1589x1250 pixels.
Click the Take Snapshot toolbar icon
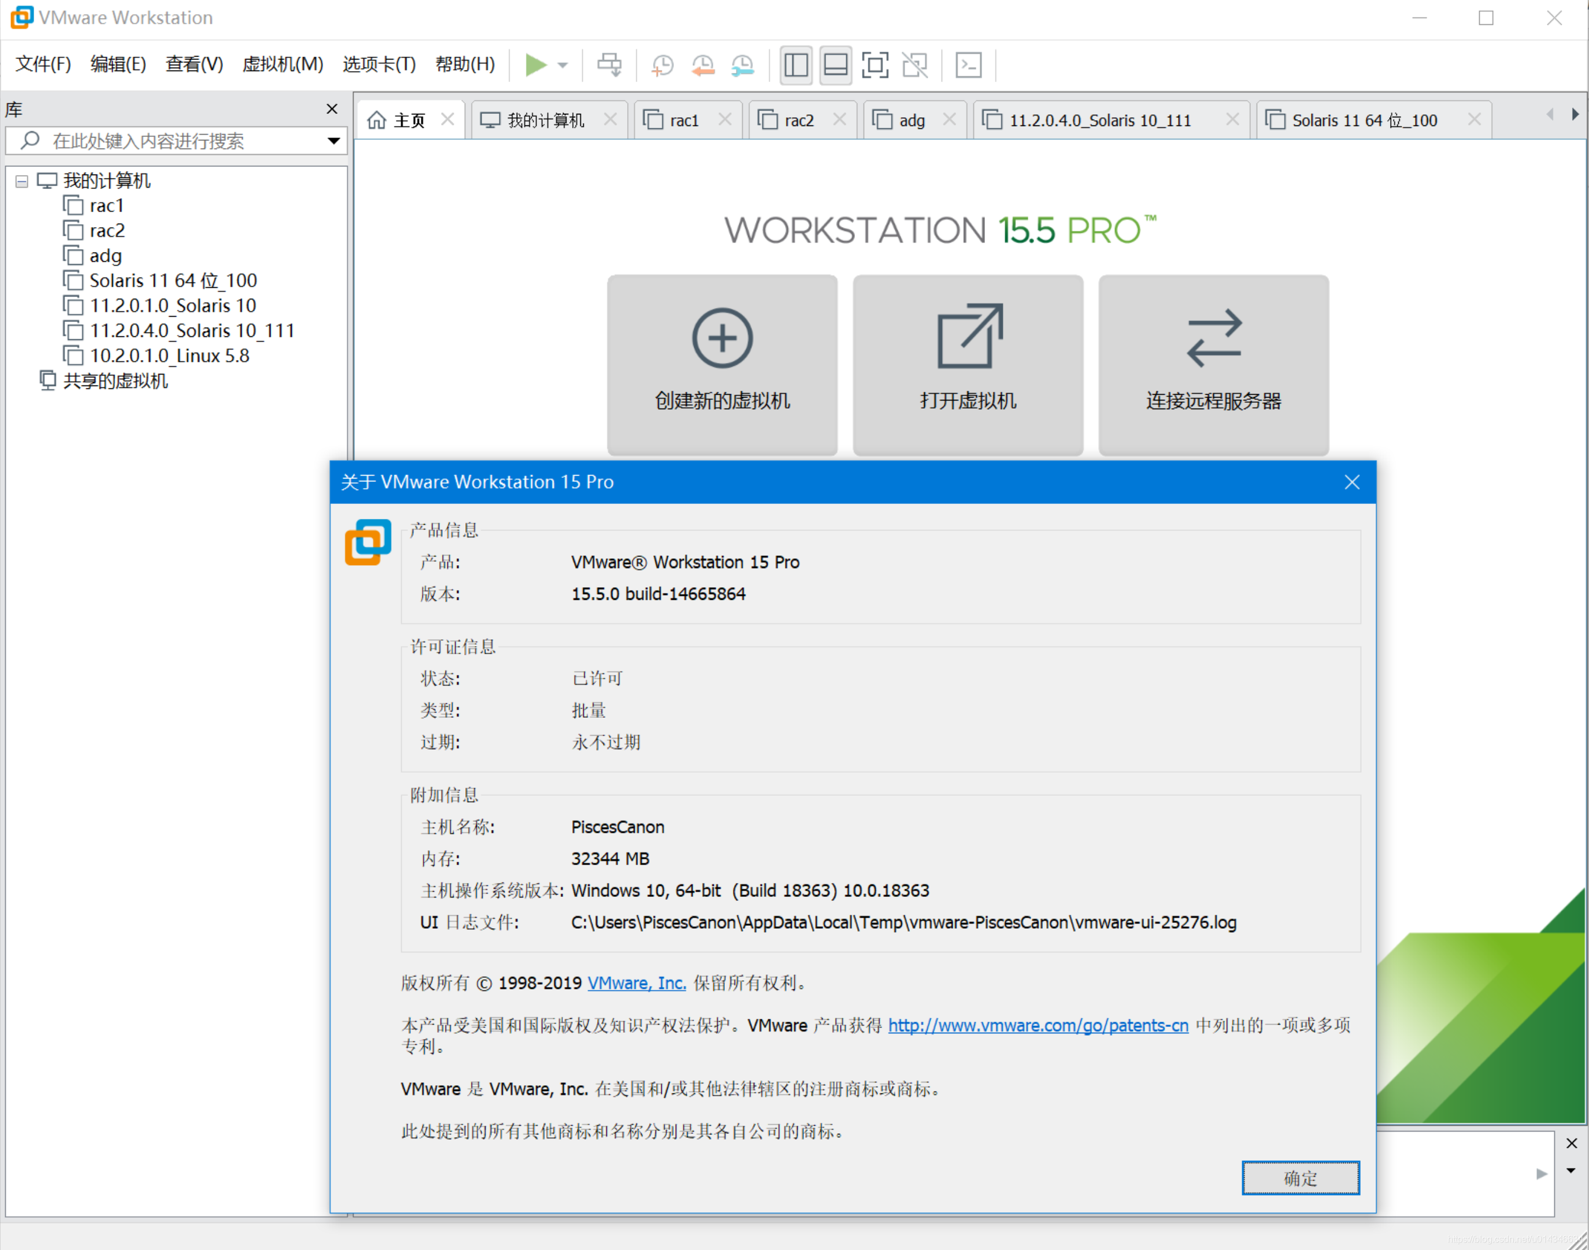(662, 64)
